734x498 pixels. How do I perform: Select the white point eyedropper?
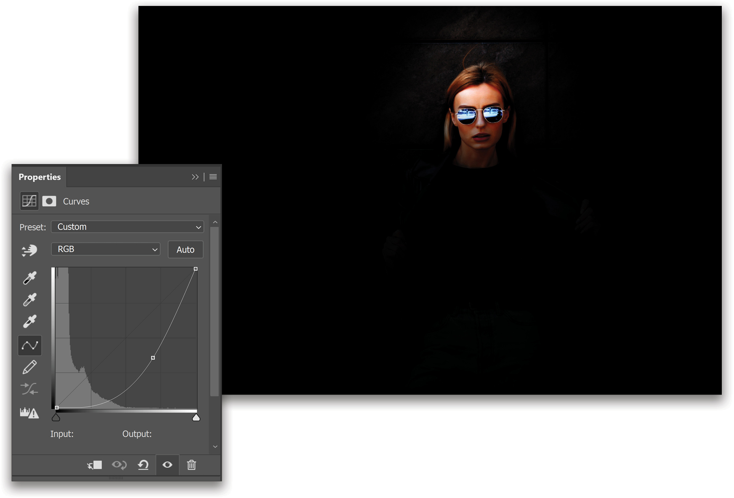29,320
